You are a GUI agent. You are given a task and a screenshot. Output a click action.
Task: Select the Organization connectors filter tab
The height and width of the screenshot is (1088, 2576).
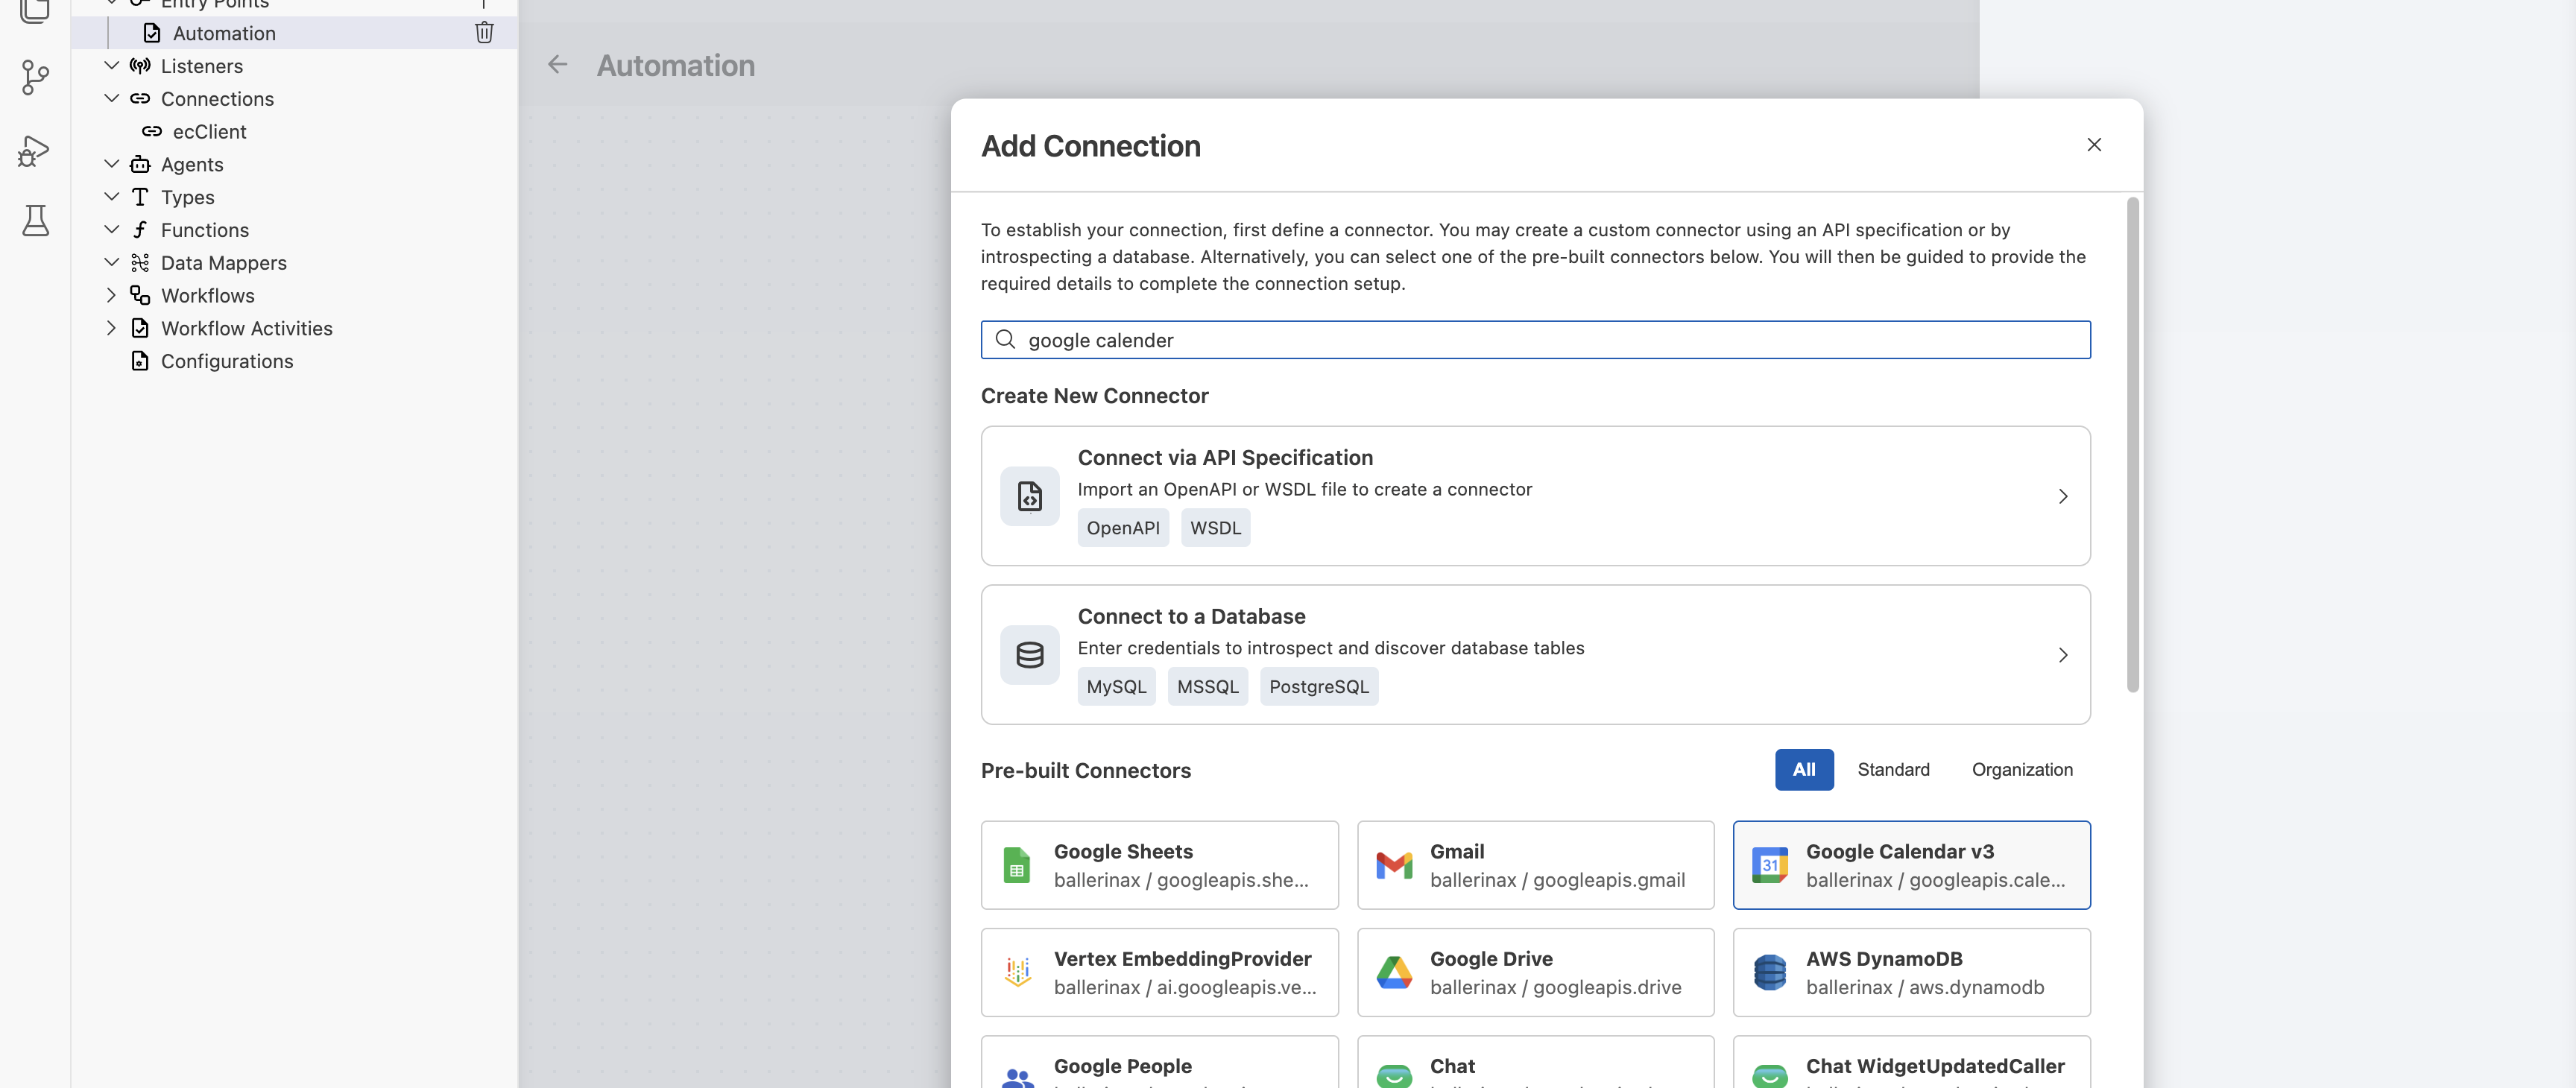tap(2021, 769)
